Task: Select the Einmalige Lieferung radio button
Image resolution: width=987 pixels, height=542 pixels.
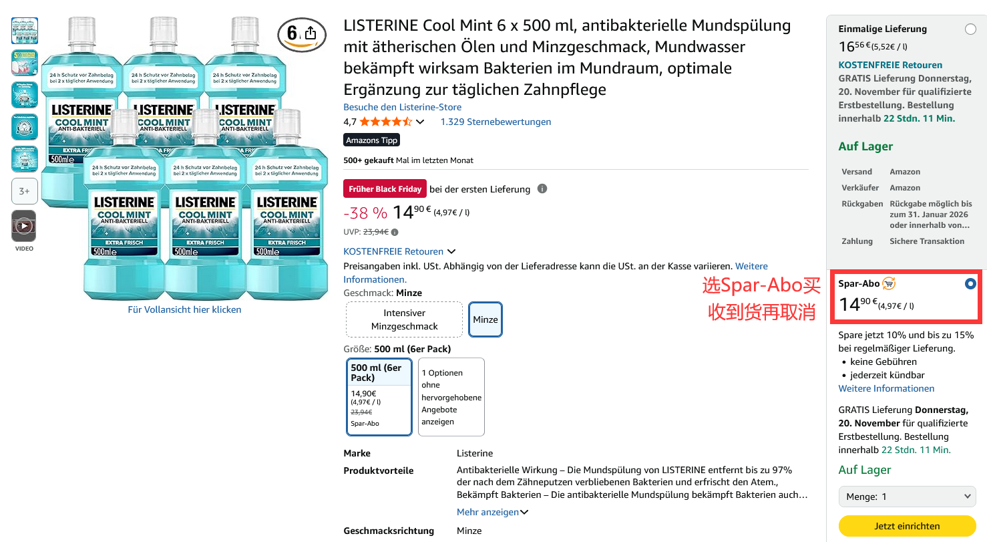Action: (x=970, y=29)
